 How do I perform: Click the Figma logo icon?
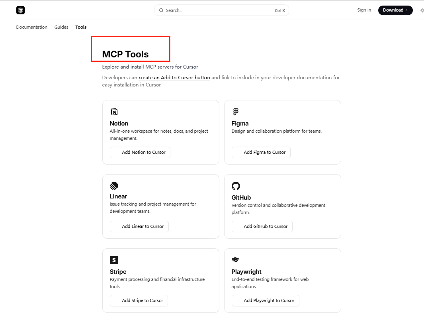(x=236, y=112)
